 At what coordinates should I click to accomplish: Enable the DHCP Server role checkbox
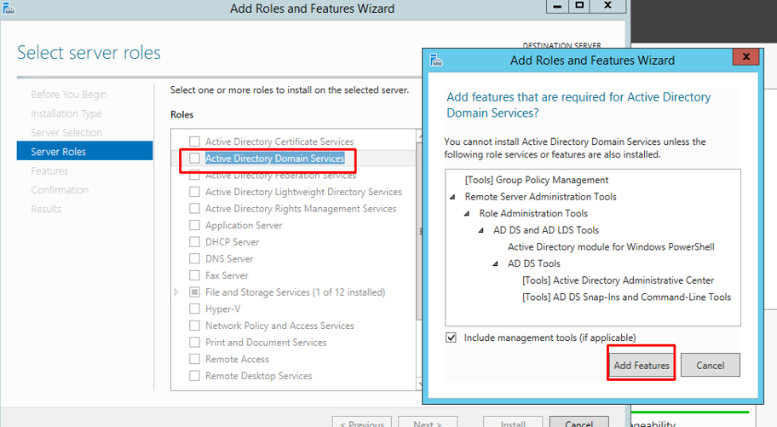tap(195, 242)
